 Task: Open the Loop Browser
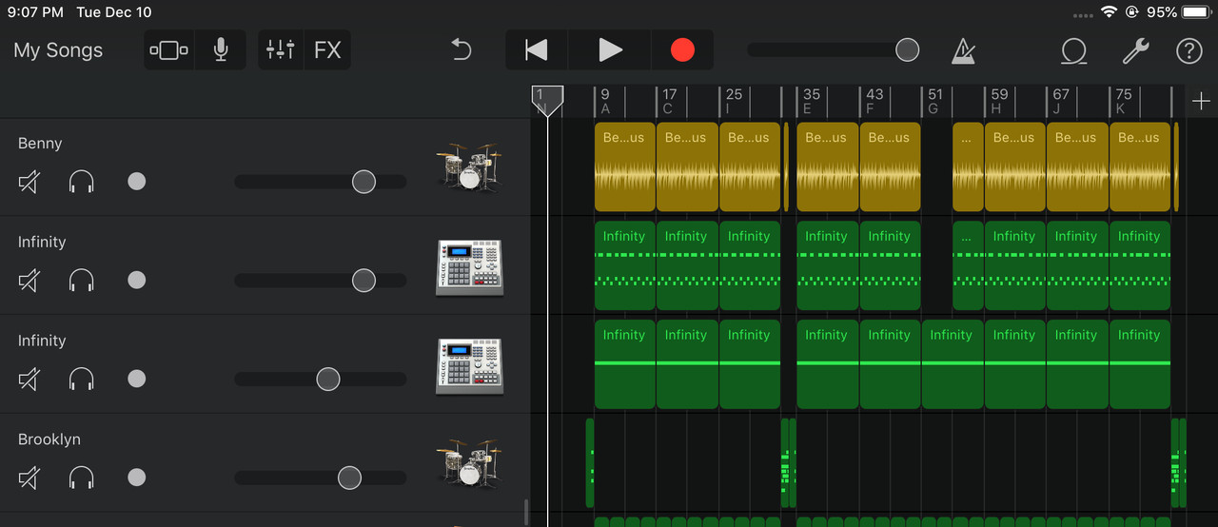tap(1075, 50)
